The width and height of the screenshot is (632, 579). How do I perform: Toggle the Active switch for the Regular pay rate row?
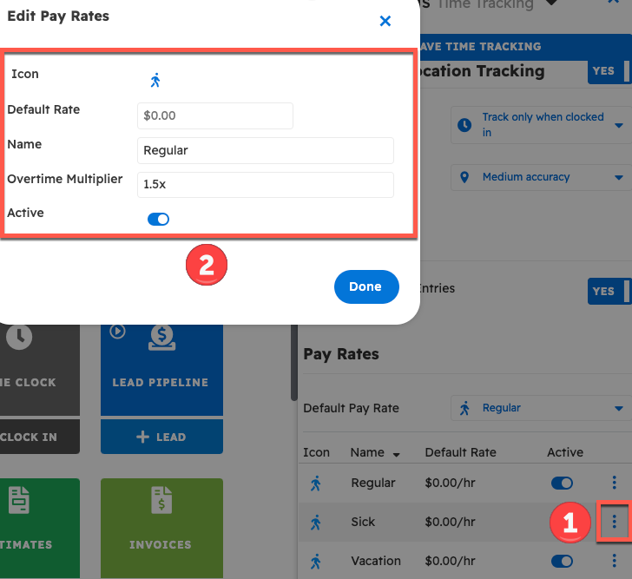pyautogui.click(x=562, y=483)
